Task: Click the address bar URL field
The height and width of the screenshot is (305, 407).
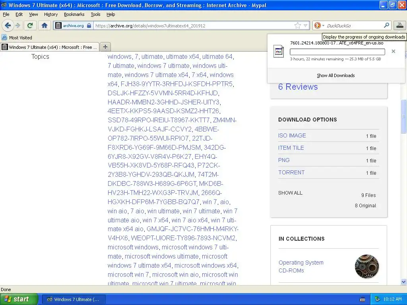Action: click(194, 25)
